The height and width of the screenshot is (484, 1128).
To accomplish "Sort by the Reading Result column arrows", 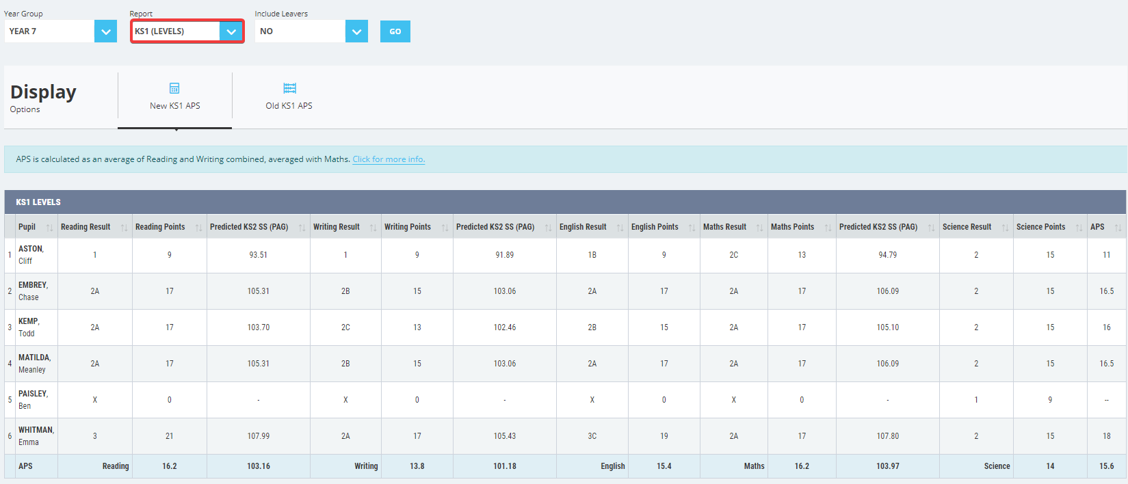I will pos(124,227).
